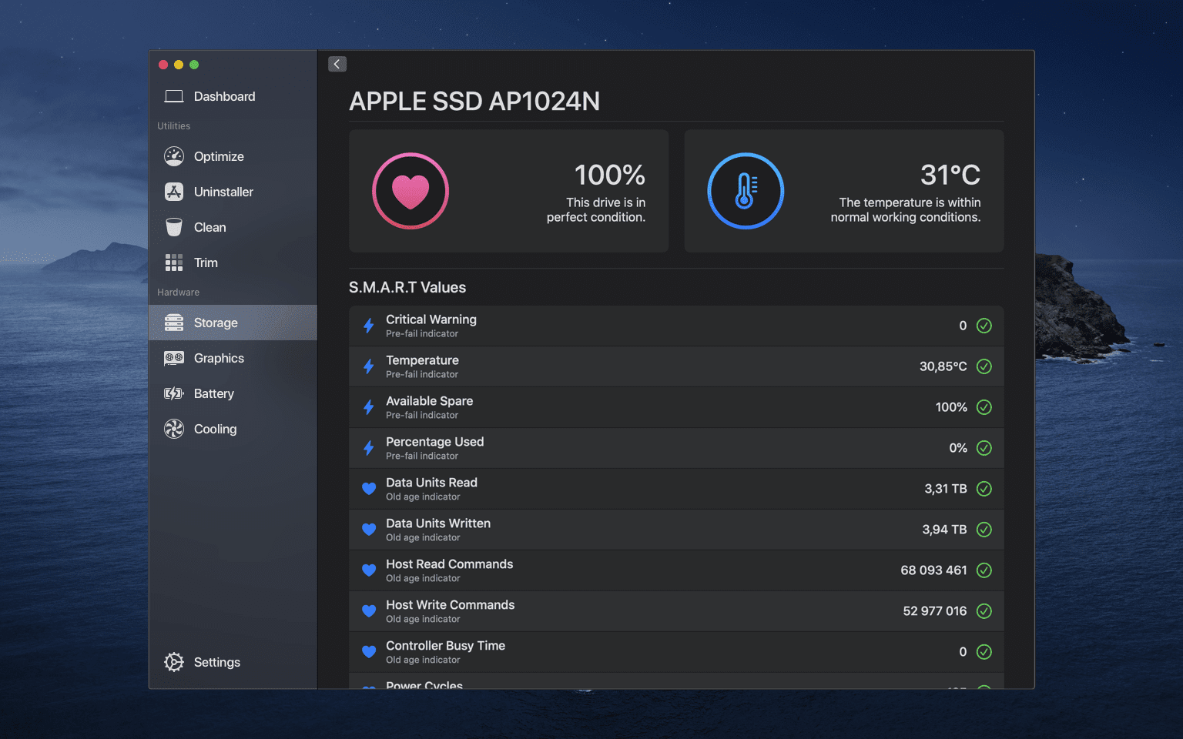Select Storage in the Hardware section
Viewport: 1183px width, 739px height.
point(233,323)
